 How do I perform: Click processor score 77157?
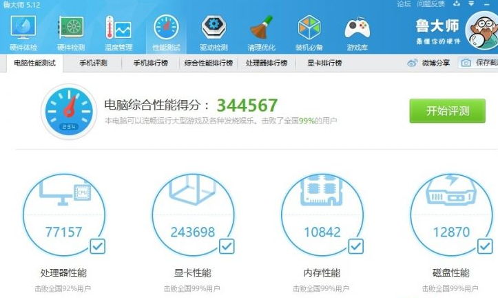64,232
